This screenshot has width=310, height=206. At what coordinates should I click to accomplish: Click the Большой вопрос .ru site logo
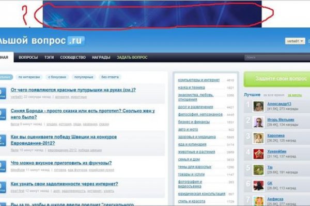[42, 41]
